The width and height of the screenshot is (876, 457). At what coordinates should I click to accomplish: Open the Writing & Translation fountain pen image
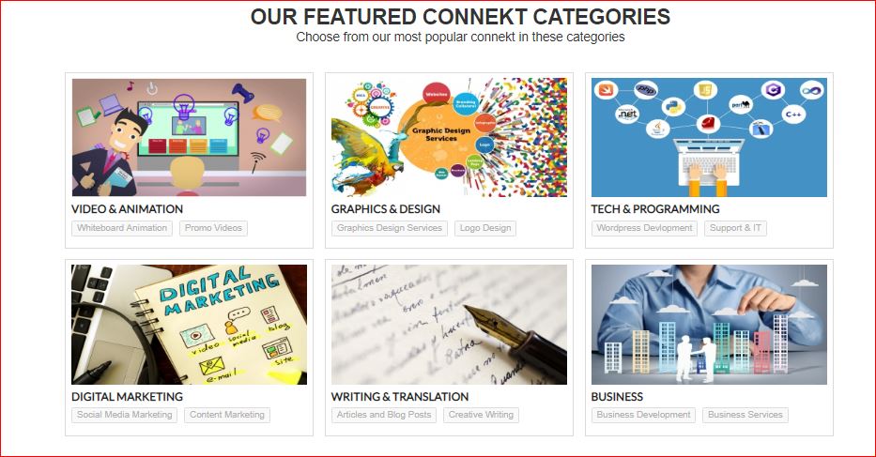(x=449, y=325)
